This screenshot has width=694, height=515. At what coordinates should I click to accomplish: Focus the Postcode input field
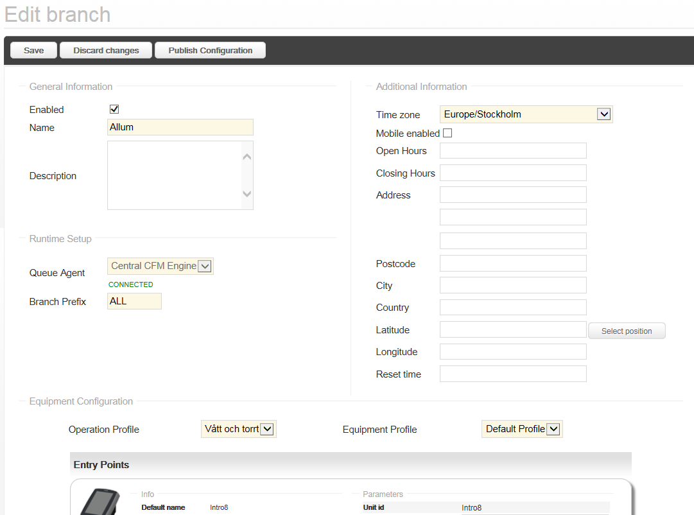click(512, 263)
